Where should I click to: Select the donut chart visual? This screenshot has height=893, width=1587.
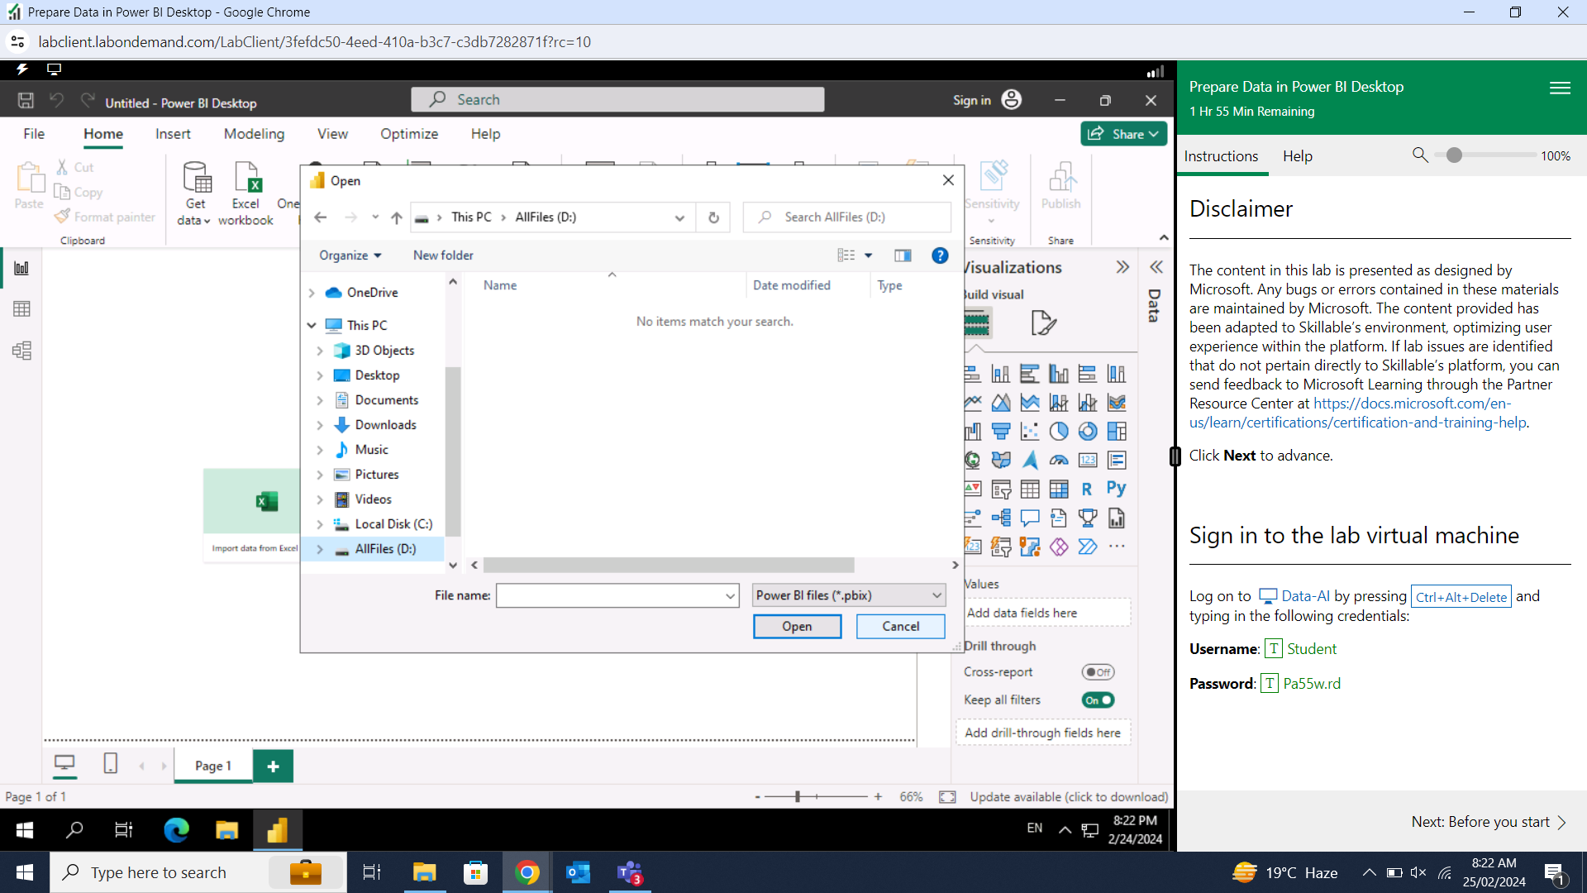tap(1088, 431)
